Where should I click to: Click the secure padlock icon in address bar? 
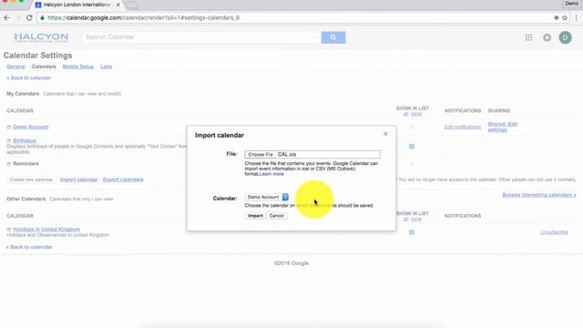click(43, 17)
